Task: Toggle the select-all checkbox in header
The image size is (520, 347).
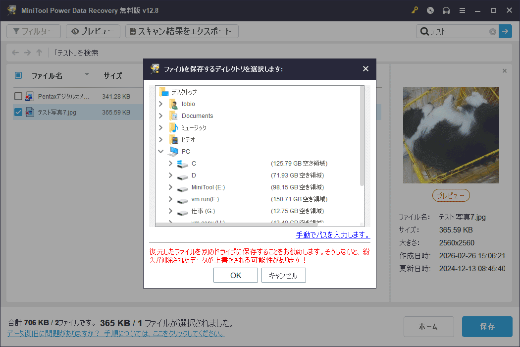Action: coord(18,75)
